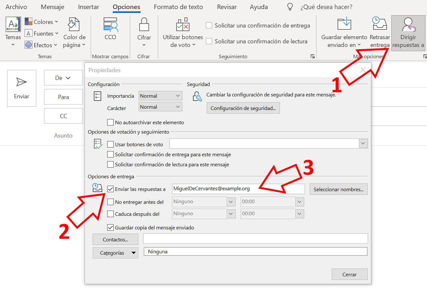This screenshot has width=427, height=298.
Task: Open the Colores theme colors menu
Action: click(41, 22)
